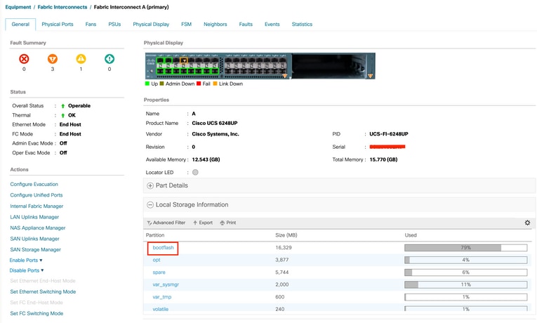Expand the Part Details section

[150, 185]
